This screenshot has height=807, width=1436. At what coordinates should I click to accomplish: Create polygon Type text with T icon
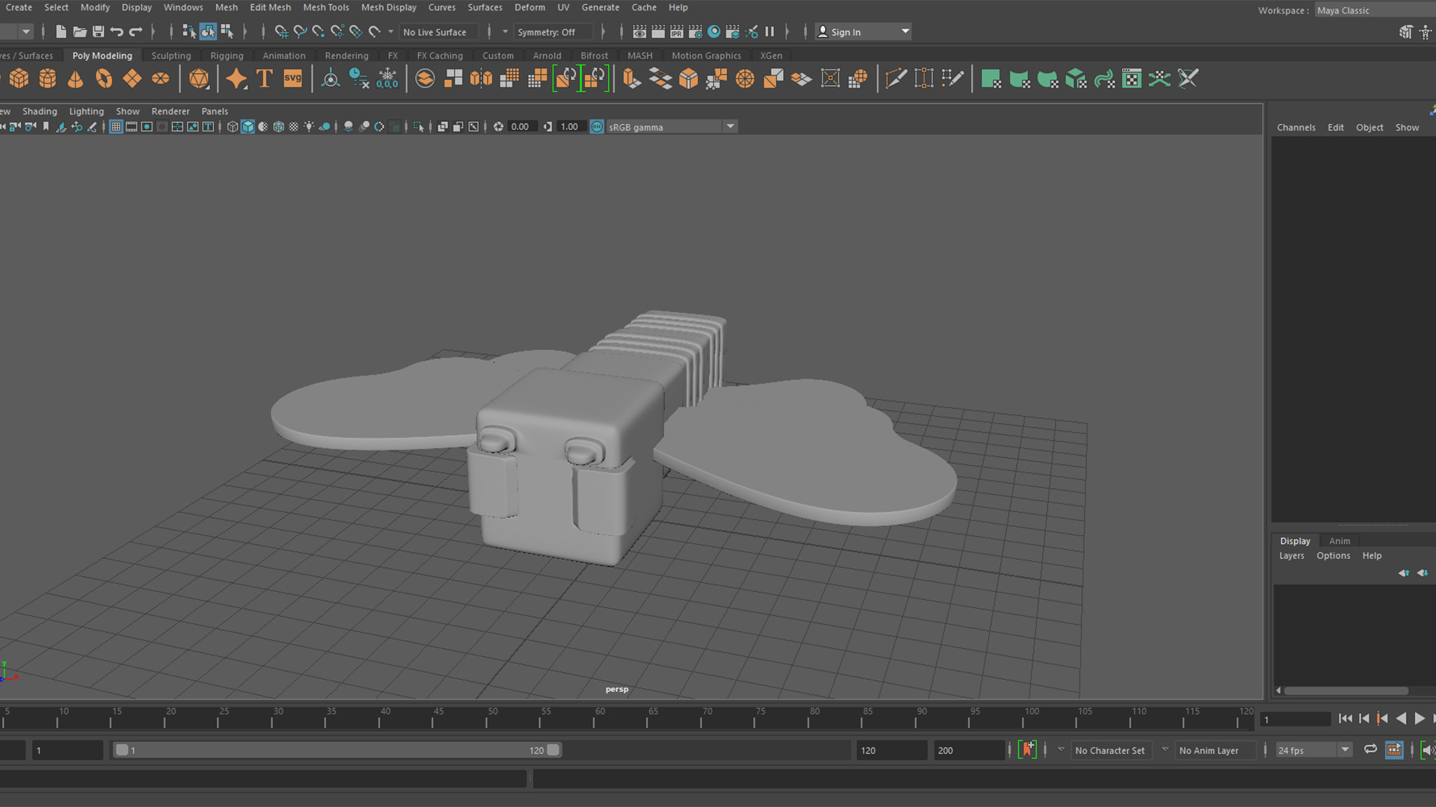(x=264, y=78)
